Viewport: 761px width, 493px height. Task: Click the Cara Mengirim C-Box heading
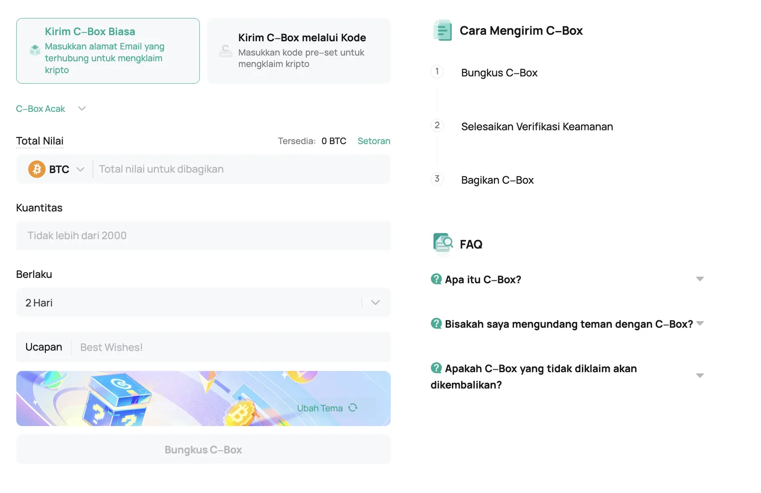[521, 30]
